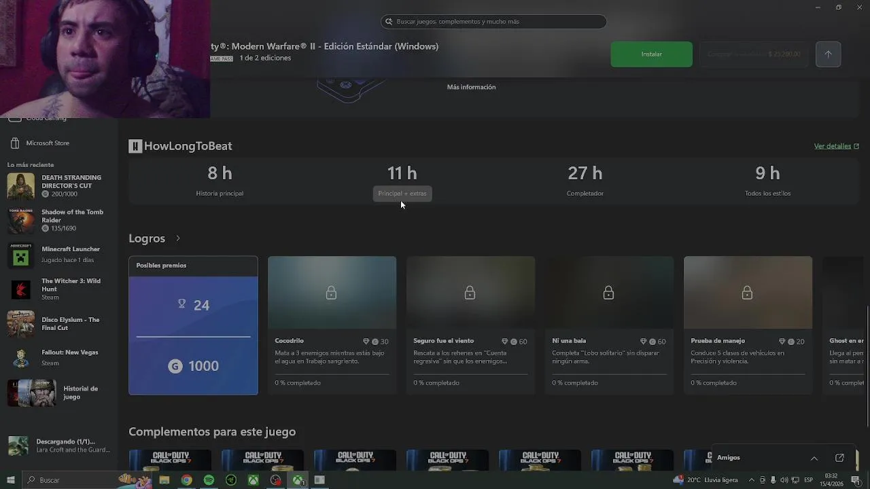Open the Windows Start menu
The width and height of the screenshot is (870, 489).
10,480
